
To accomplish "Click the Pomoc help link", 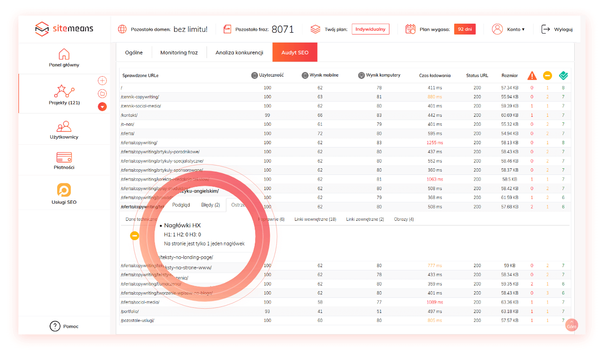I will tap(64, 326).
